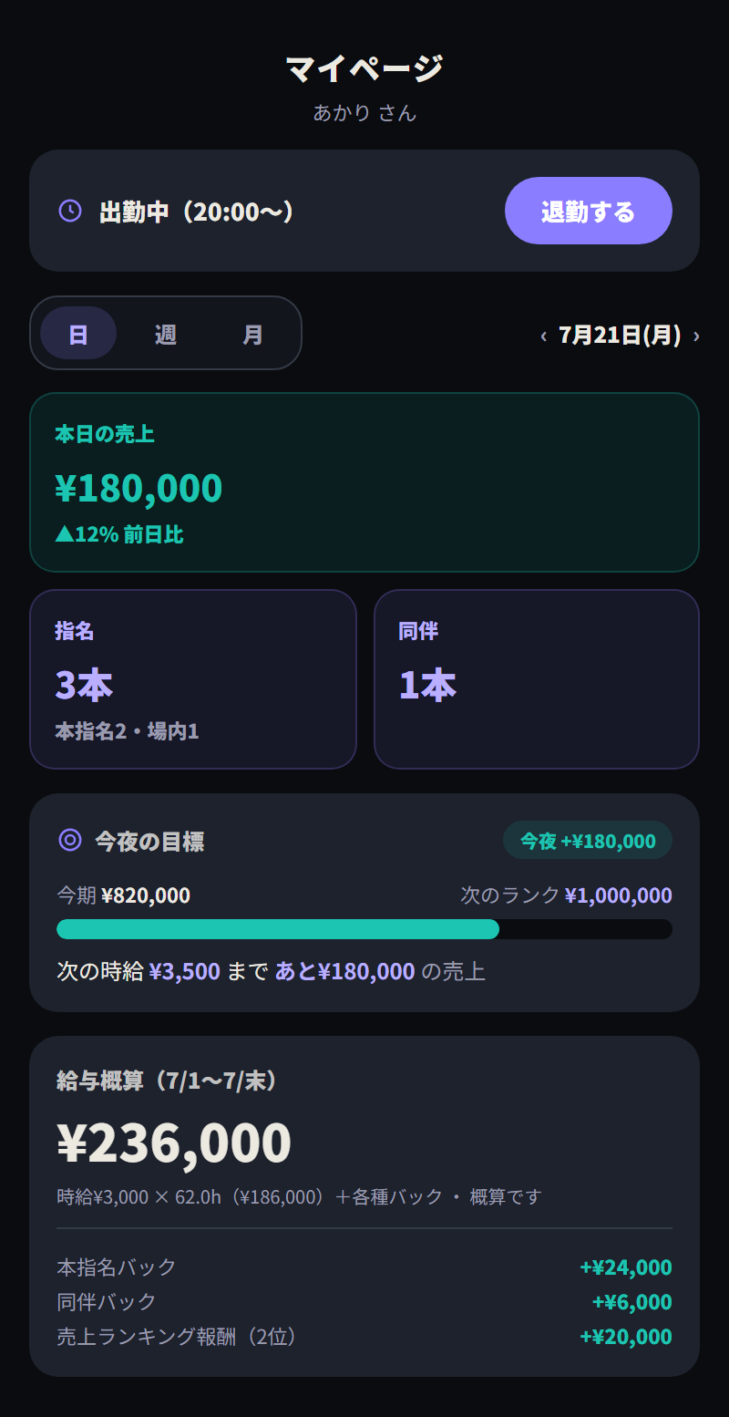Click the target icon next to 今夜の目標
Screen dimensions: 729x1417
pos(70,840)
